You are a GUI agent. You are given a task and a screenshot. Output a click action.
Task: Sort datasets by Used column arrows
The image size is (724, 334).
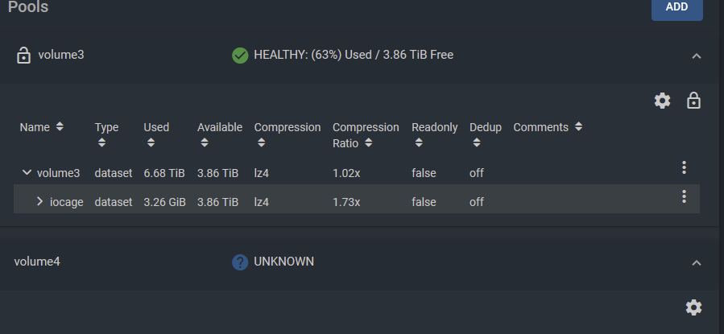(x=151, y=143)
